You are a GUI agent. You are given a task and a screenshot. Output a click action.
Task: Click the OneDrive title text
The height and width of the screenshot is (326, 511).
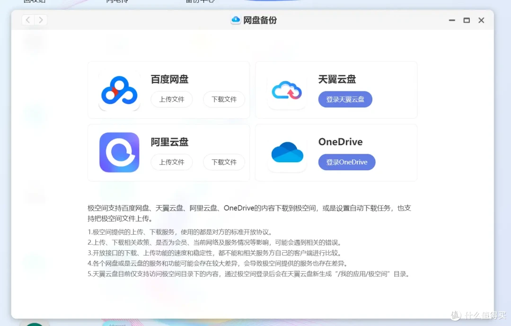coord(341,142)
